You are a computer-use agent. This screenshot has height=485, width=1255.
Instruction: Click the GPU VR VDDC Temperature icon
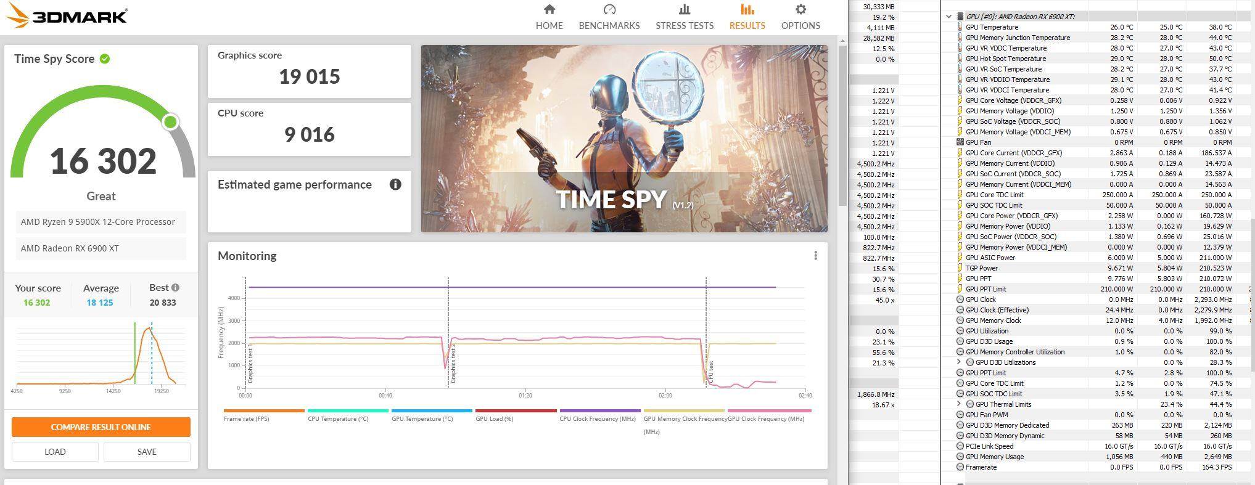pos(960,48)
